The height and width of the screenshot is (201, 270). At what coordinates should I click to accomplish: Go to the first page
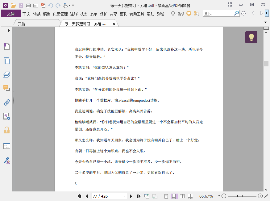point(79,196)
